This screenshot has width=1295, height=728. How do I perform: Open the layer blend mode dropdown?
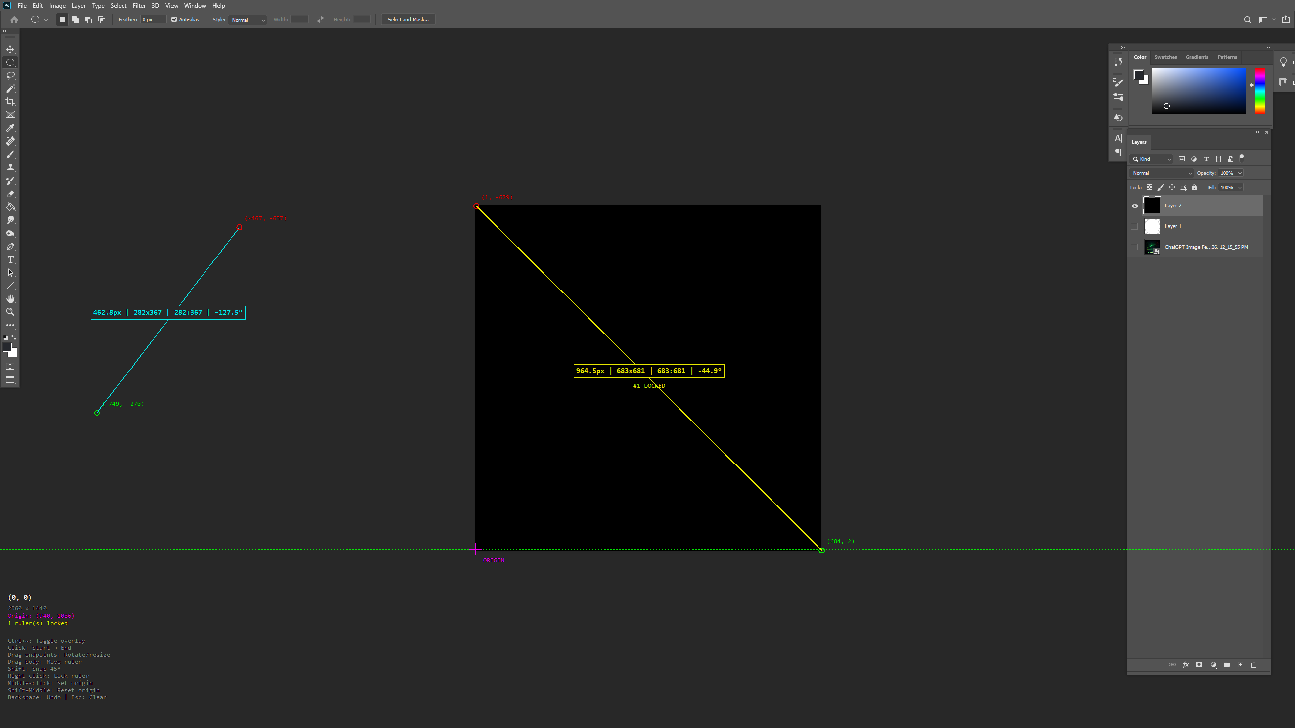point(1161,173)
